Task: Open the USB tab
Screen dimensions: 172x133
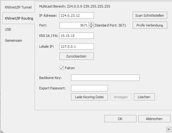Action: [8, 29]
